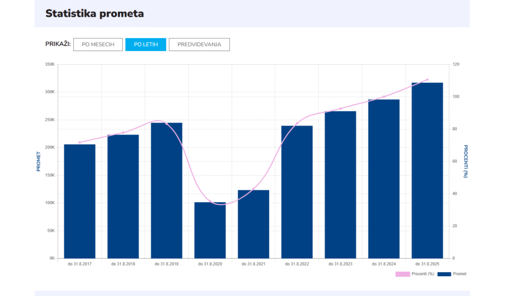Image resolution: width=521 pixels, height=296 pixels.
Task: Click the pink Procenti legend swatch
Action: [x=402, y=274]
